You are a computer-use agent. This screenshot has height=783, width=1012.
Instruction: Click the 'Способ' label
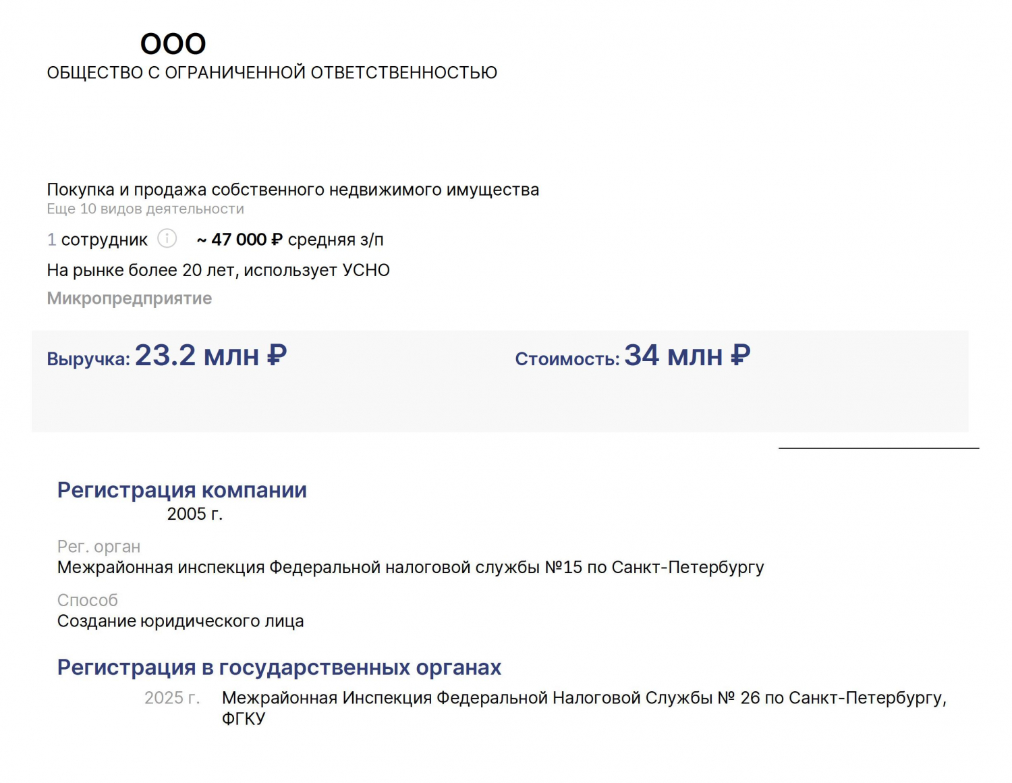[87, 600]
